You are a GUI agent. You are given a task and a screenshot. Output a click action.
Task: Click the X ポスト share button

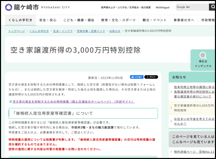click(151, 77)
